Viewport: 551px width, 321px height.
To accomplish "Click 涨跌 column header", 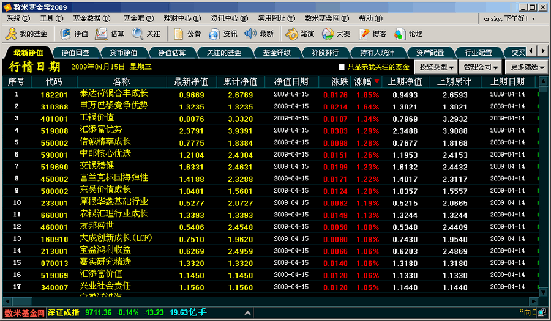I will click(x=335, y=82).
